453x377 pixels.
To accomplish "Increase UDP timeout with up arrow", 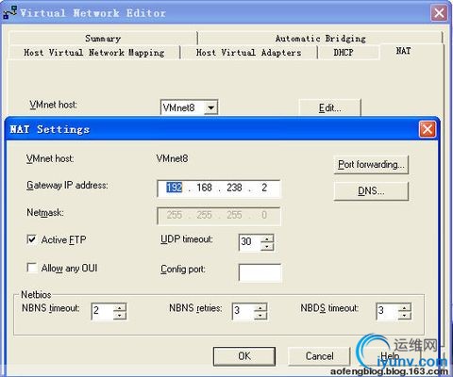I will pyautogui.click(x=267, y=238).
